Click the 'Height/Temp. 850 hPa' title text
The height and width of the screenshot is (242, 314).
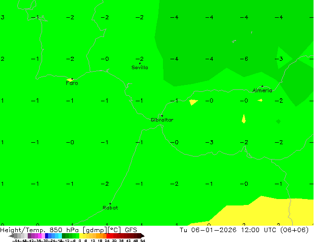click(x=39, y=230)
